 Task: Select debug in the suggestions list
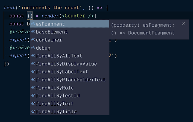70,48
